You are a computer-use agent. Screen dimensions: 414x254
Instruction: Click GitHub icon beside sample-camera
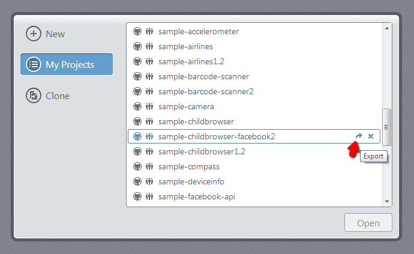coord(137,106)
